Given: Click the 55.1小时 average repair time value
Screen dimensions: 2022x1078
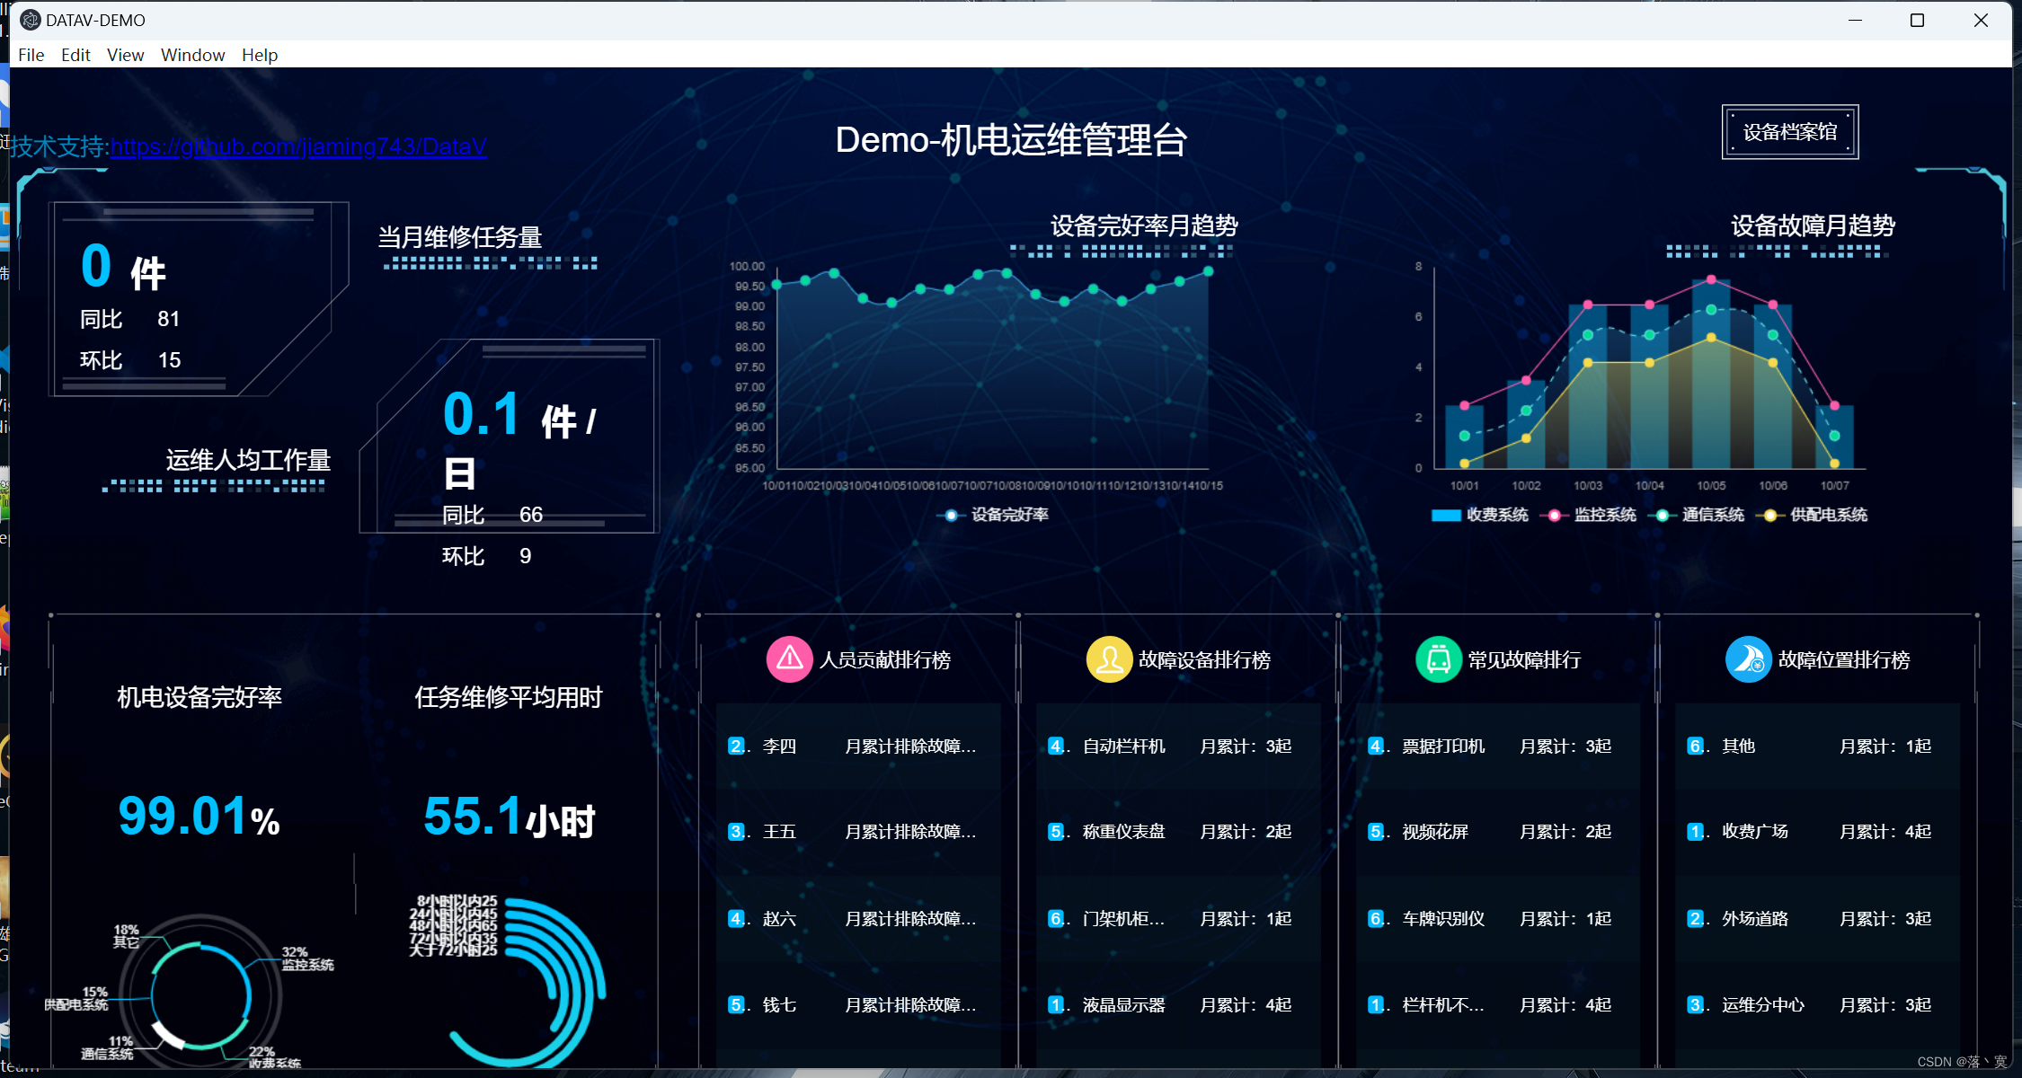Looking at the screenshot, I should pyautogui.click(x=509, y=817).
